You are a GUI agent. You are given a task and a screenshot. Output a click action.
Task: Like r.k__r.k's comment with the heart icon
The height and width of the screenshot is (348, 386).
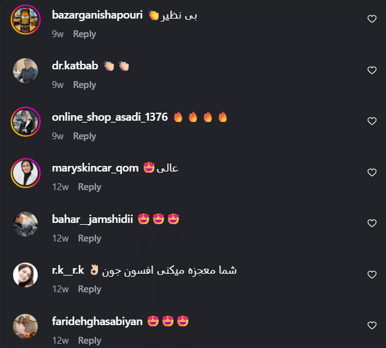[372, 274]
